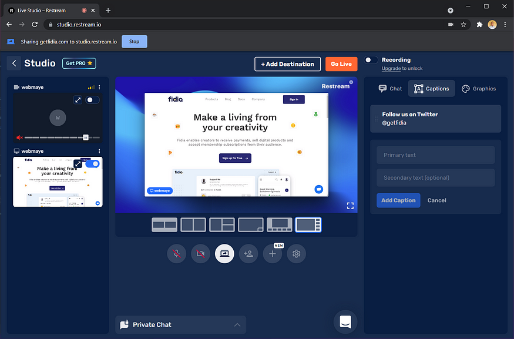Turn on the camera button
Viewport: 514px width, 339px height.
pyautogui.click(x=201, y=253)
